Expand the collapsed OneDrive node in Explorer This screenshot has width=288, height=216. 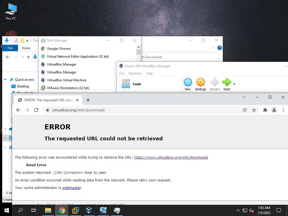click(5, 129)
